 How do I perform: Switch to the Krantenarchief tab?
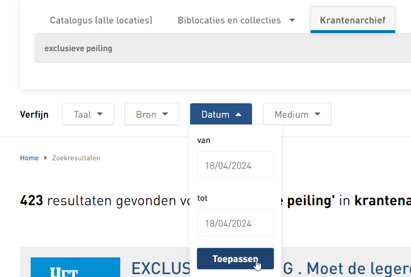click(352, 20)
